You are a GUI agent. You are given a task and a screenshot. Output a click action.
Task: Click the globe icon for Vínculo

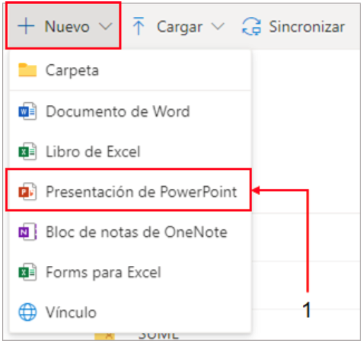[x=28, y=312]
